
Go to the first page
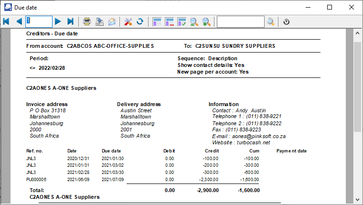6,22
